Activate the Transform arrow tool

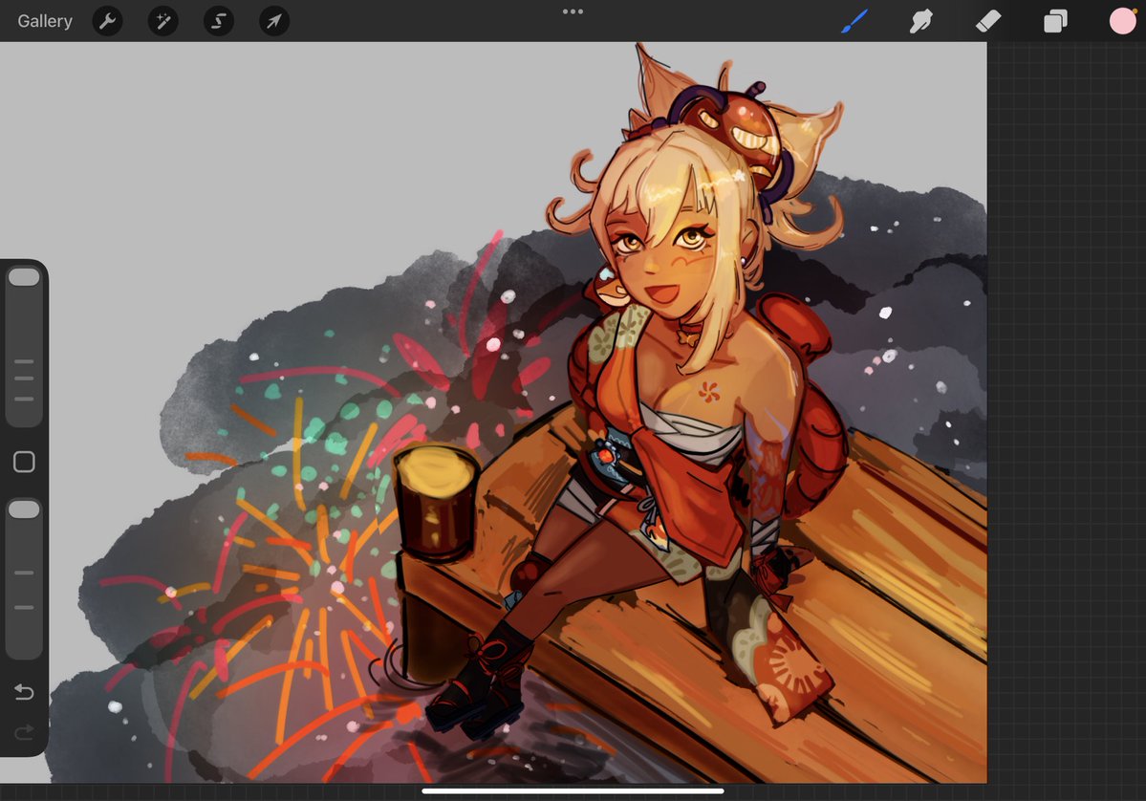point(274,21)
